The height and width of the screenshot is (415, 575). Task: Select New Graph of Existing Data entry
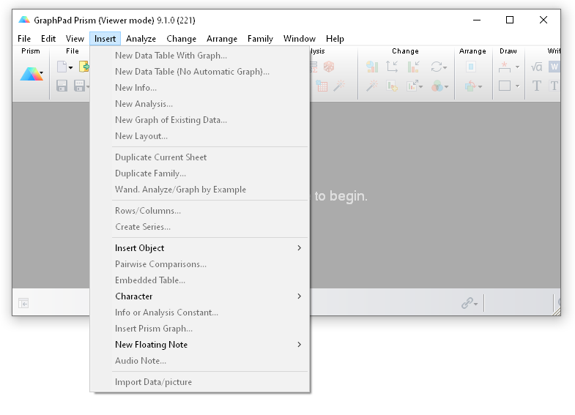point(199,120)
